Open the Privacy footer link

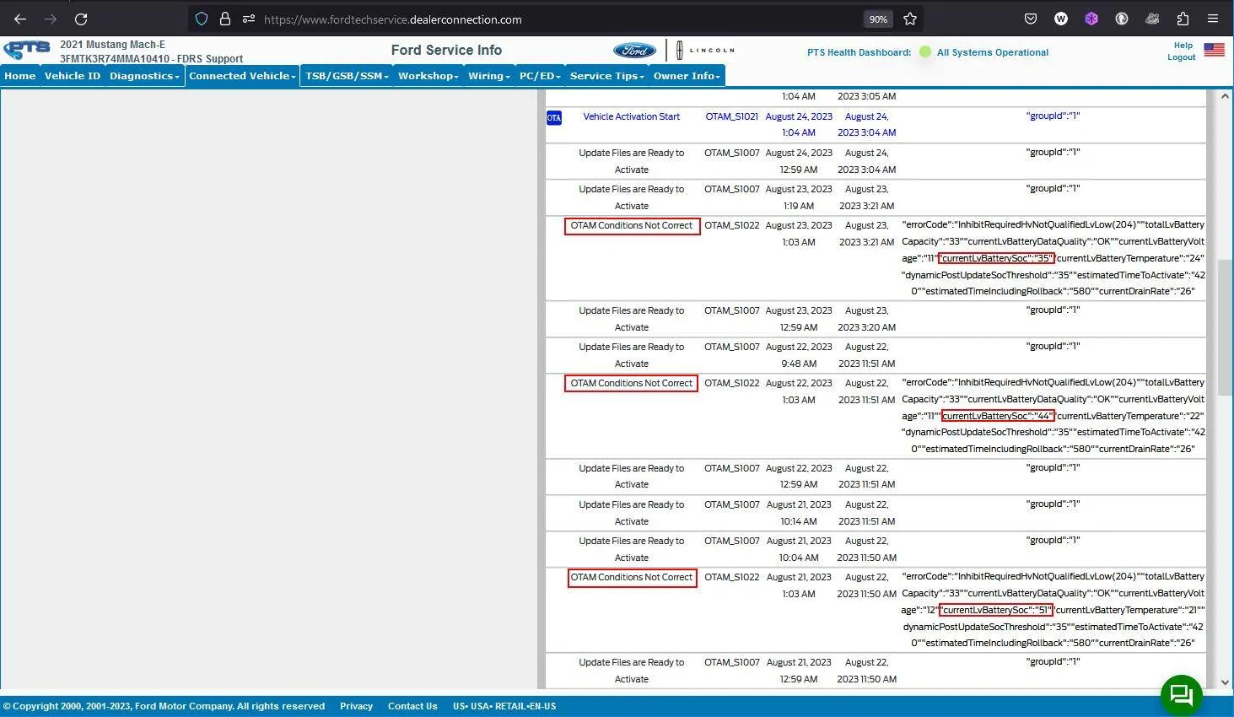356,706
